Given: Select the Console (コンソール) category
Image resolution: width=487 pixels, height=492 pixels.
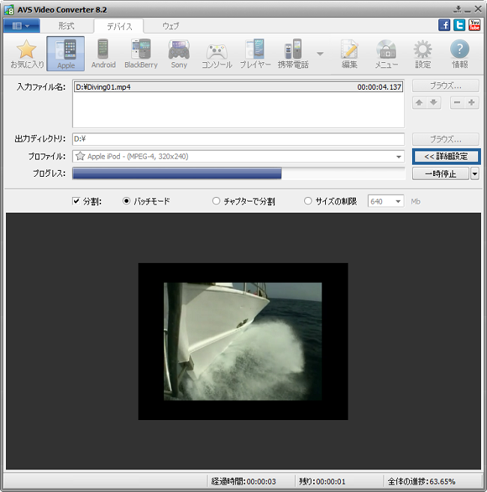Looking at the screenshot, I should pos(217,54).
